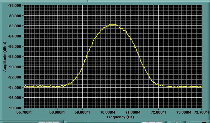The image size is (210, 123).
Task: Select the -94.000 amplitude tick label
Action: pos(14,87)
